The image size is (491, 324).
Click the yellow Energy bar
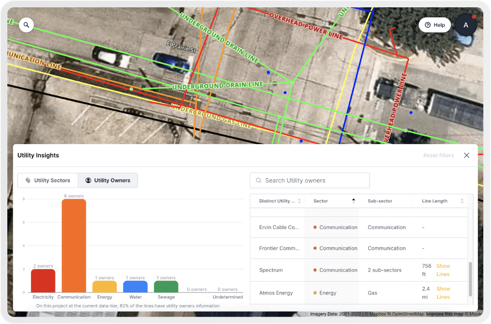click(104, 286)
